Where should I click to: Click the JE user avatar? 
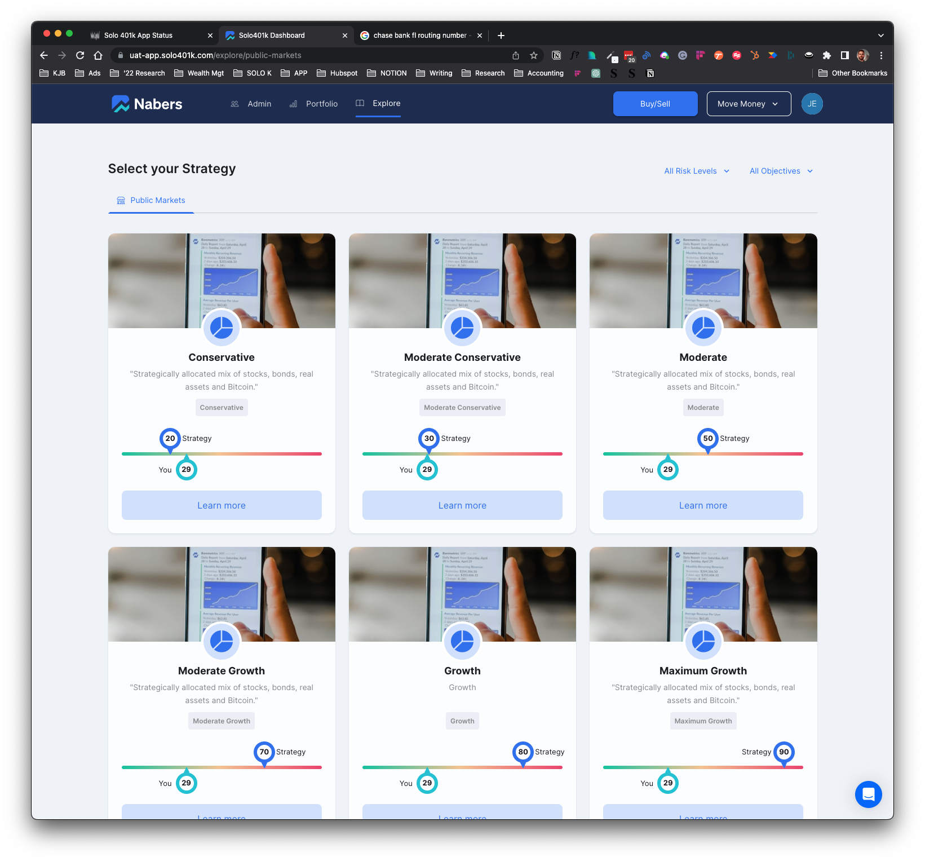(812, 104)
